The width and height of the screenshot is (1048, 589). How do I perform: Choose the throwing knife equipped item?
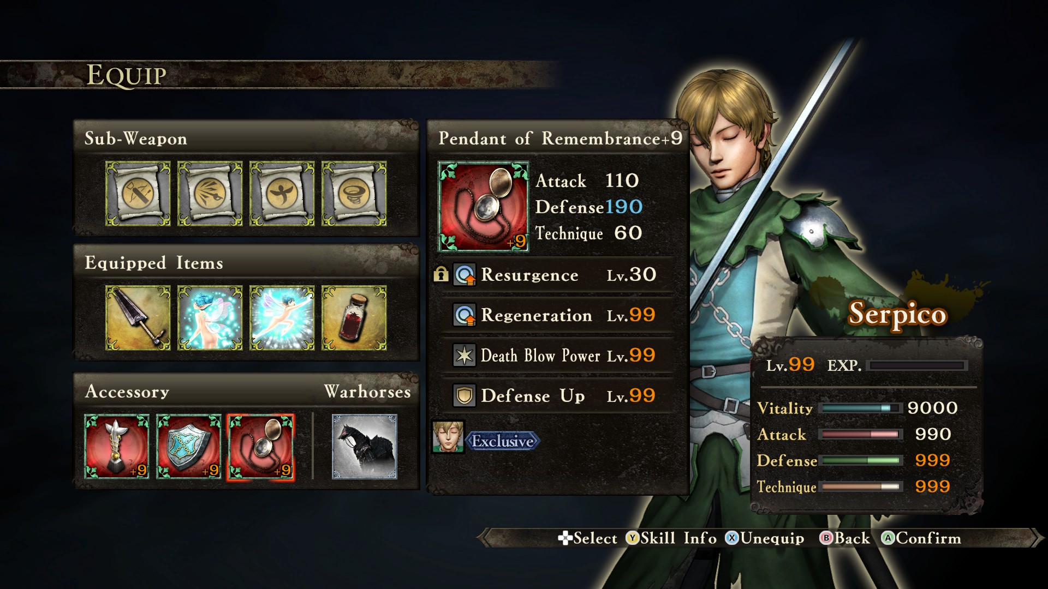click(138, 318)
